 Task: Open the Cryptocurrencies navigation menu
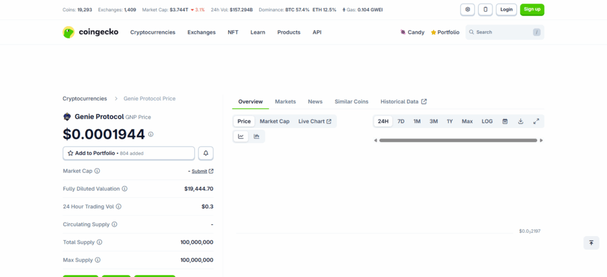(x=153, y=33)
